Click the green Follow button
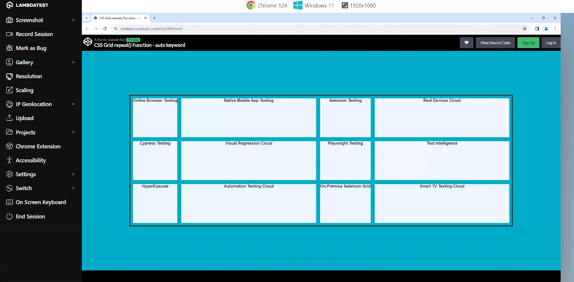This screenshot has width=574, height=282. coord(133,40)
